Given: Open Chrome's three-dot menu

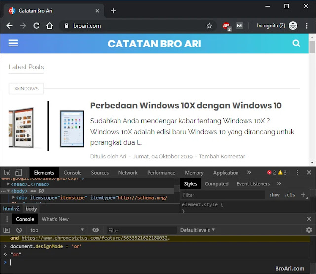Looking at the screenshot, I should (307, 26).
